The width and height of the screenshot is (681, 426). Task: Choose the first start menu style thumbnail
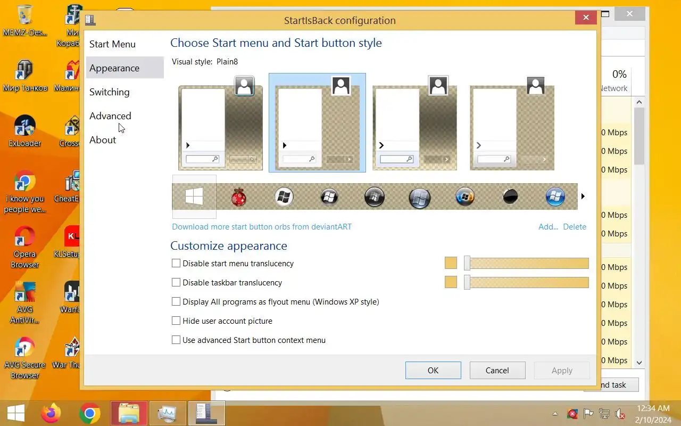point(220,123)
